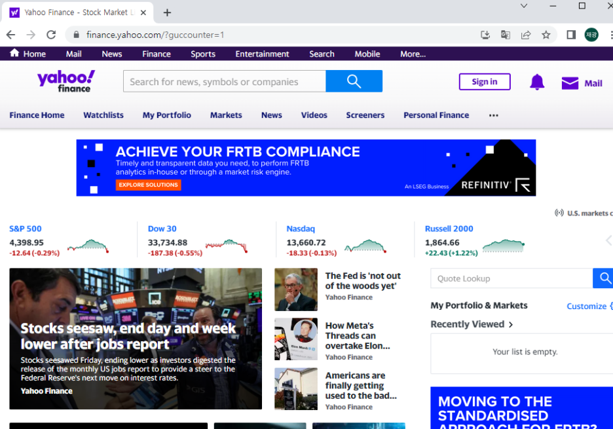Open the More... menu in top bar
This screenshot has height=429, width=613.
coord(413,54)
